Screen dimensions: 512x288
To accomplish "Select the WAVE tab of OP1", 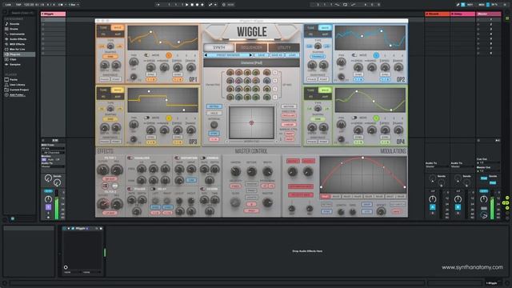I will pos(118,28).
